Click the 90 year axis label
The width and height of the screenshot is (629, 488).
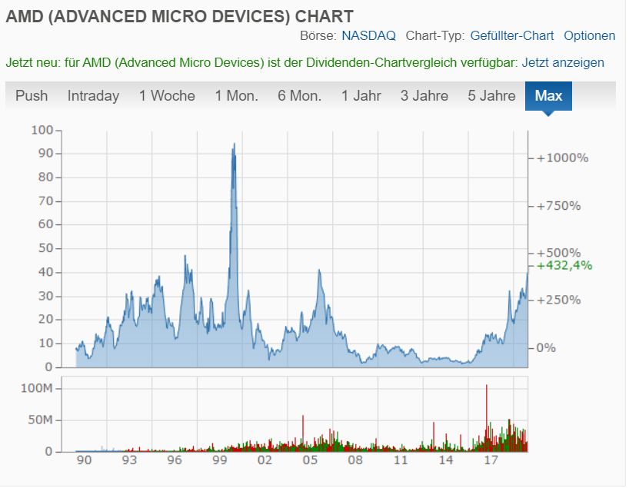pyautogui.click(x=84, y=460)
